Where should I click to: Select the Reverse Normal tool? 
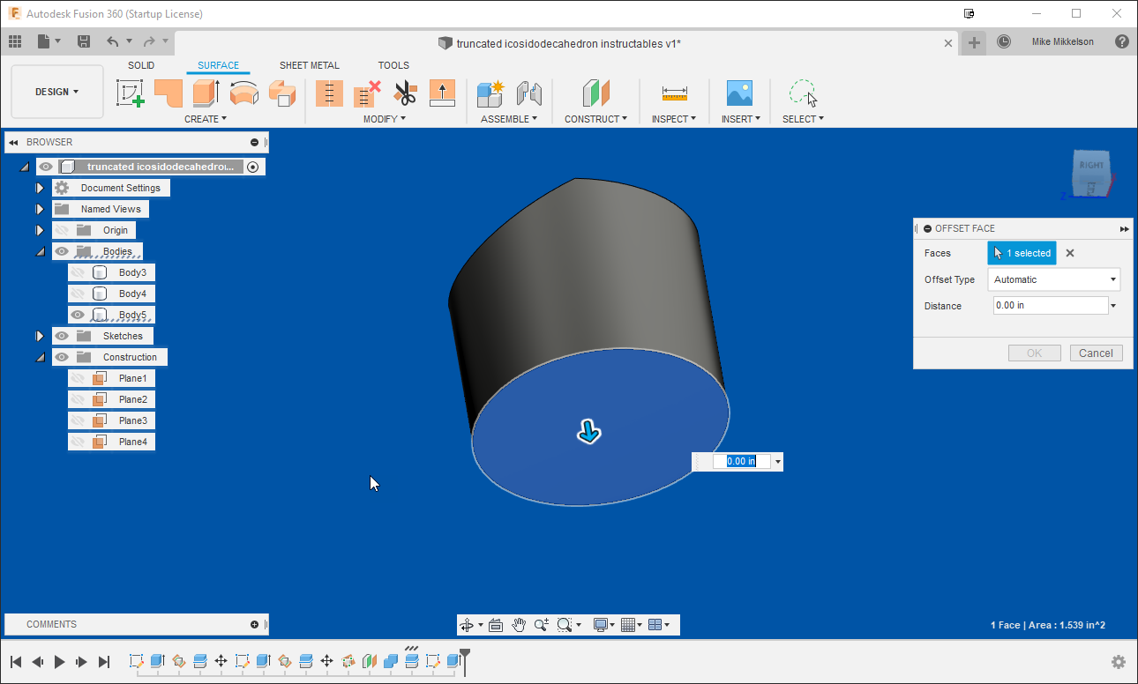[441, 93]
